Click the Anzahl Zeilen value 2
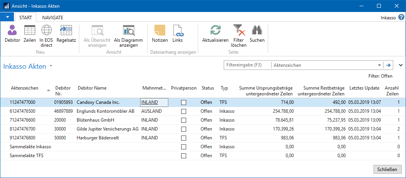This screenshot has height=178, width=406. coord(398,129)
